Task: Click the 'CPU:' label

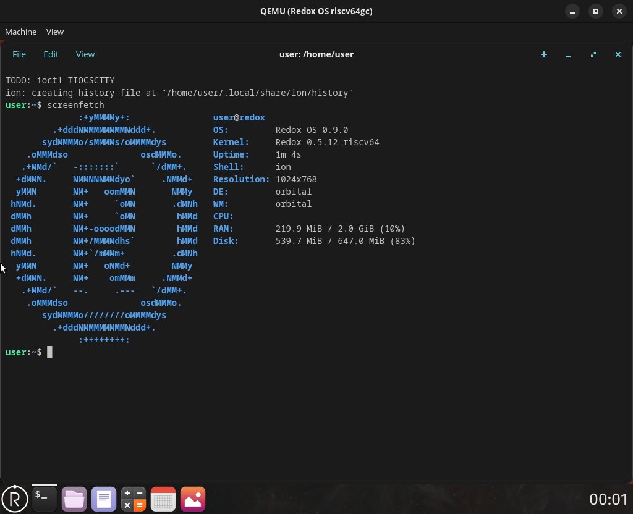Action: click(x=223, y=216)
